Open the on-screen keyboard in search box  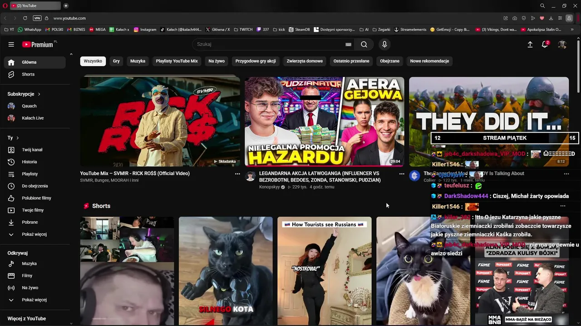tap(348, 44)
